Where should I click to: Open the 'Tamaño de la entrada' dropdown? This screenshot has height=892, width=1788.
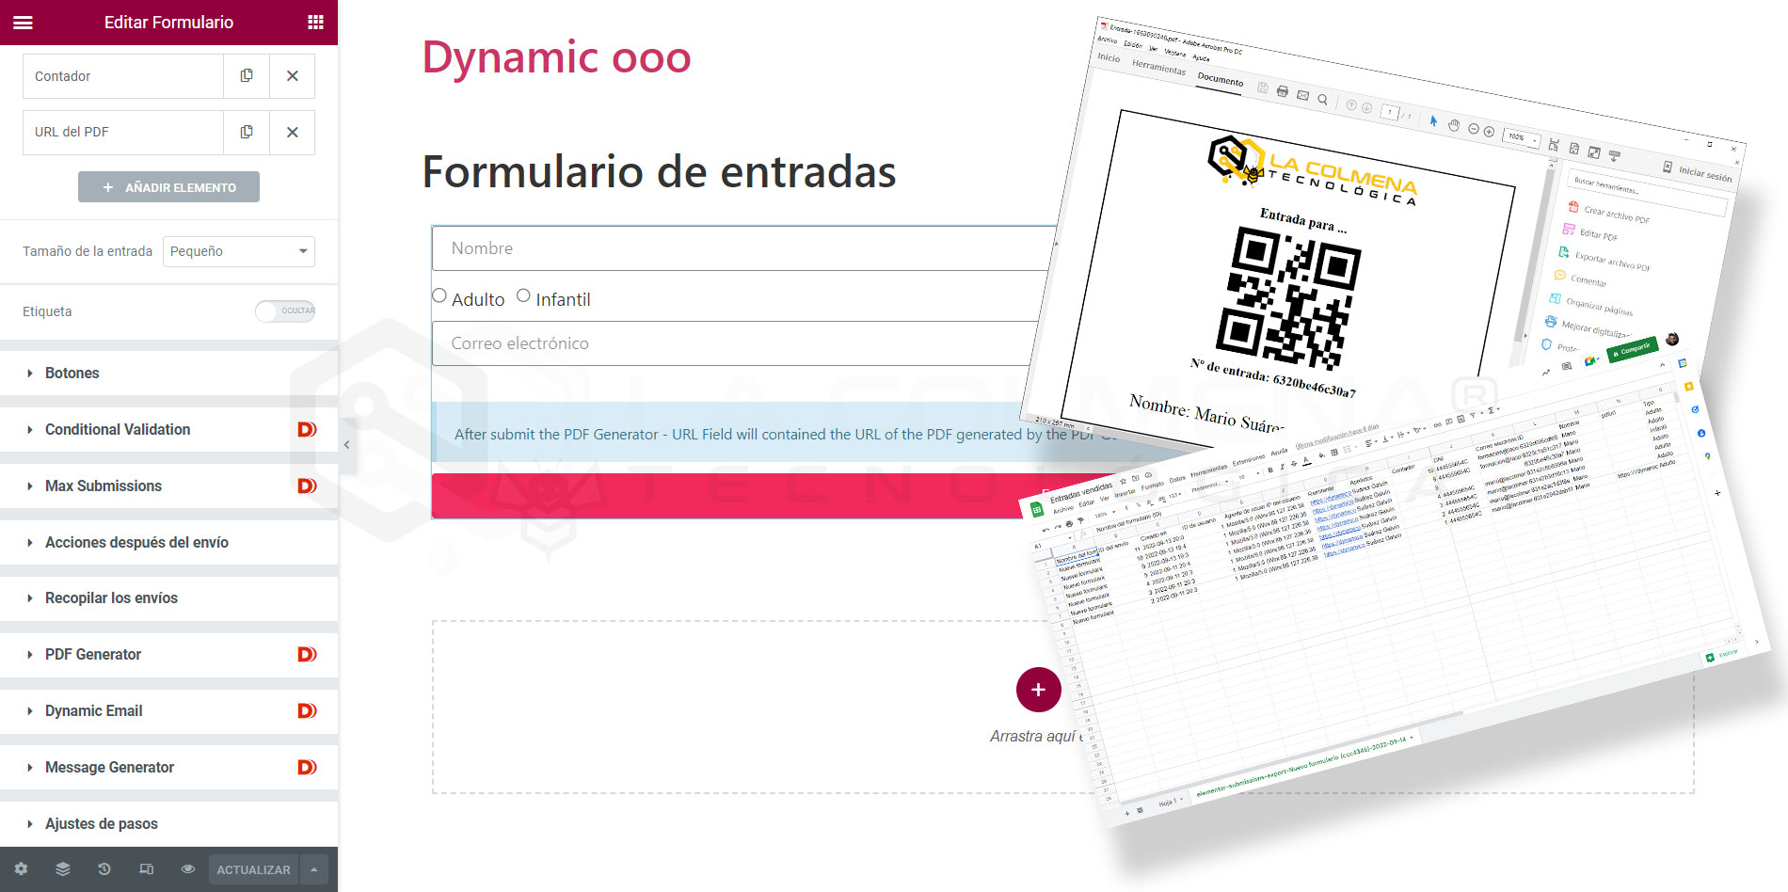(x=238, y=251)
